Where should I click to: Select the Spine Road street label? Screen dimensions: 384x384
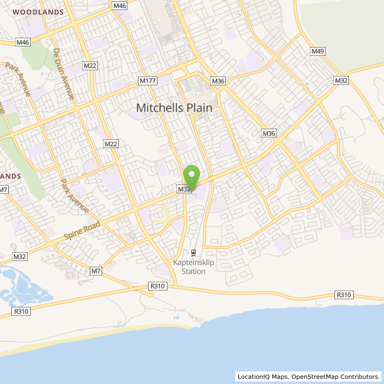coord(82,230)
